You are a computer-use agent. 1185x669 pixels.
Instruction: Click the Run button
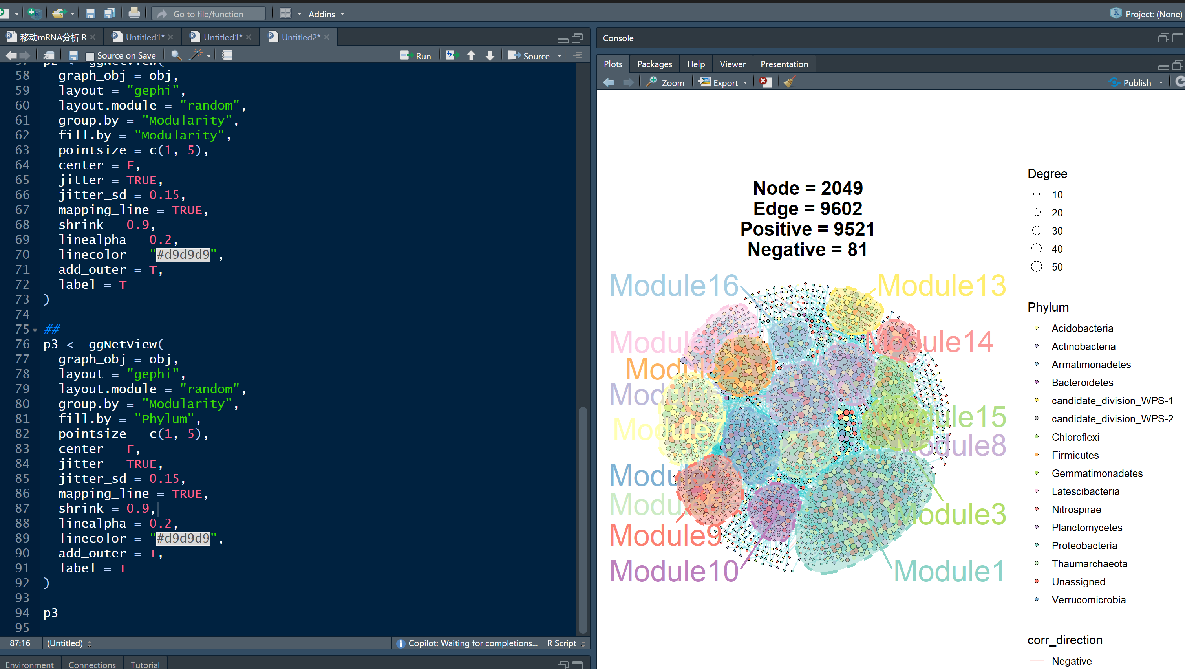coord(416,56)
